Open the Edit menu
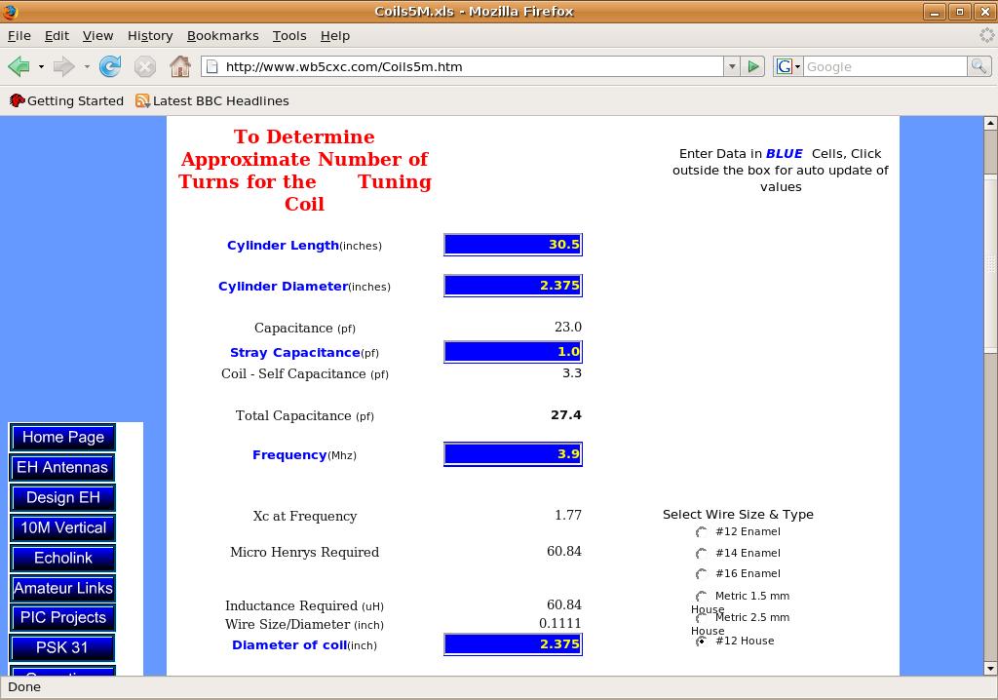Viewport: 998px width, 700px height. [x=57, y=36]
